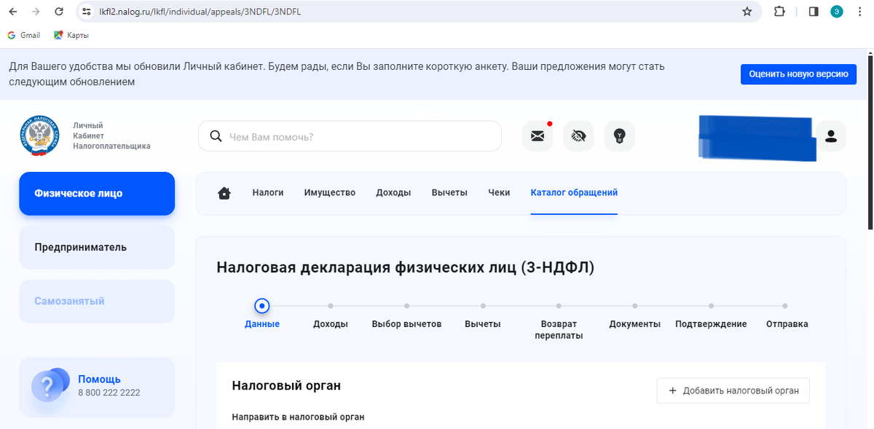Toggle the visually impaired crossed-eye icon
Screen dimensions: 874x429
click(x=578, y=135)
